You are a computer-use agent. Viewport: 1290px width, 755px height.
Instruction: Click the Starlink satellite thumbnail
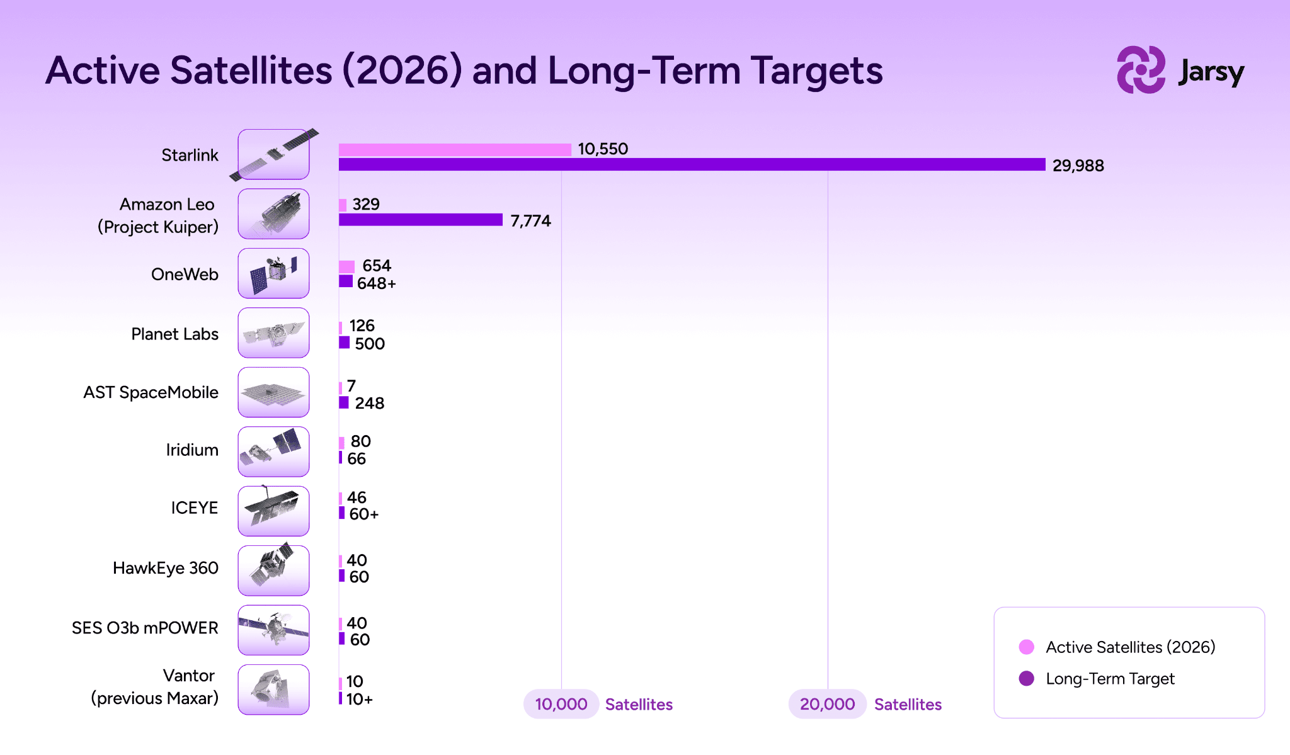273,155
